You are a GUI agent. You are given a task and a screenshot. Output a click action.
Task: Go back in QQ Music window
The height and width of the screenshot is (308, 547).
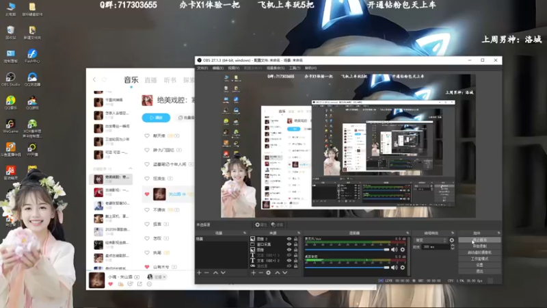tap(94, 79)
